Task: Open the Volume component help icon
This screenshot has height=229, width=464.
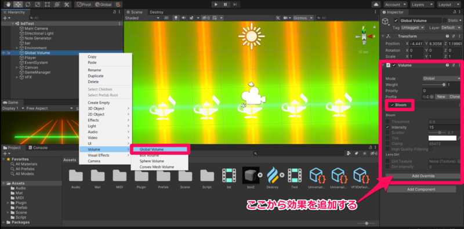Action: click(x=447, y=65)
